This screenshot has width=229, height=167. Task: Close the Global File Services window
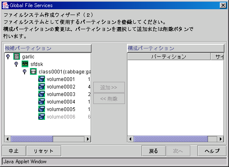point(223,5)
